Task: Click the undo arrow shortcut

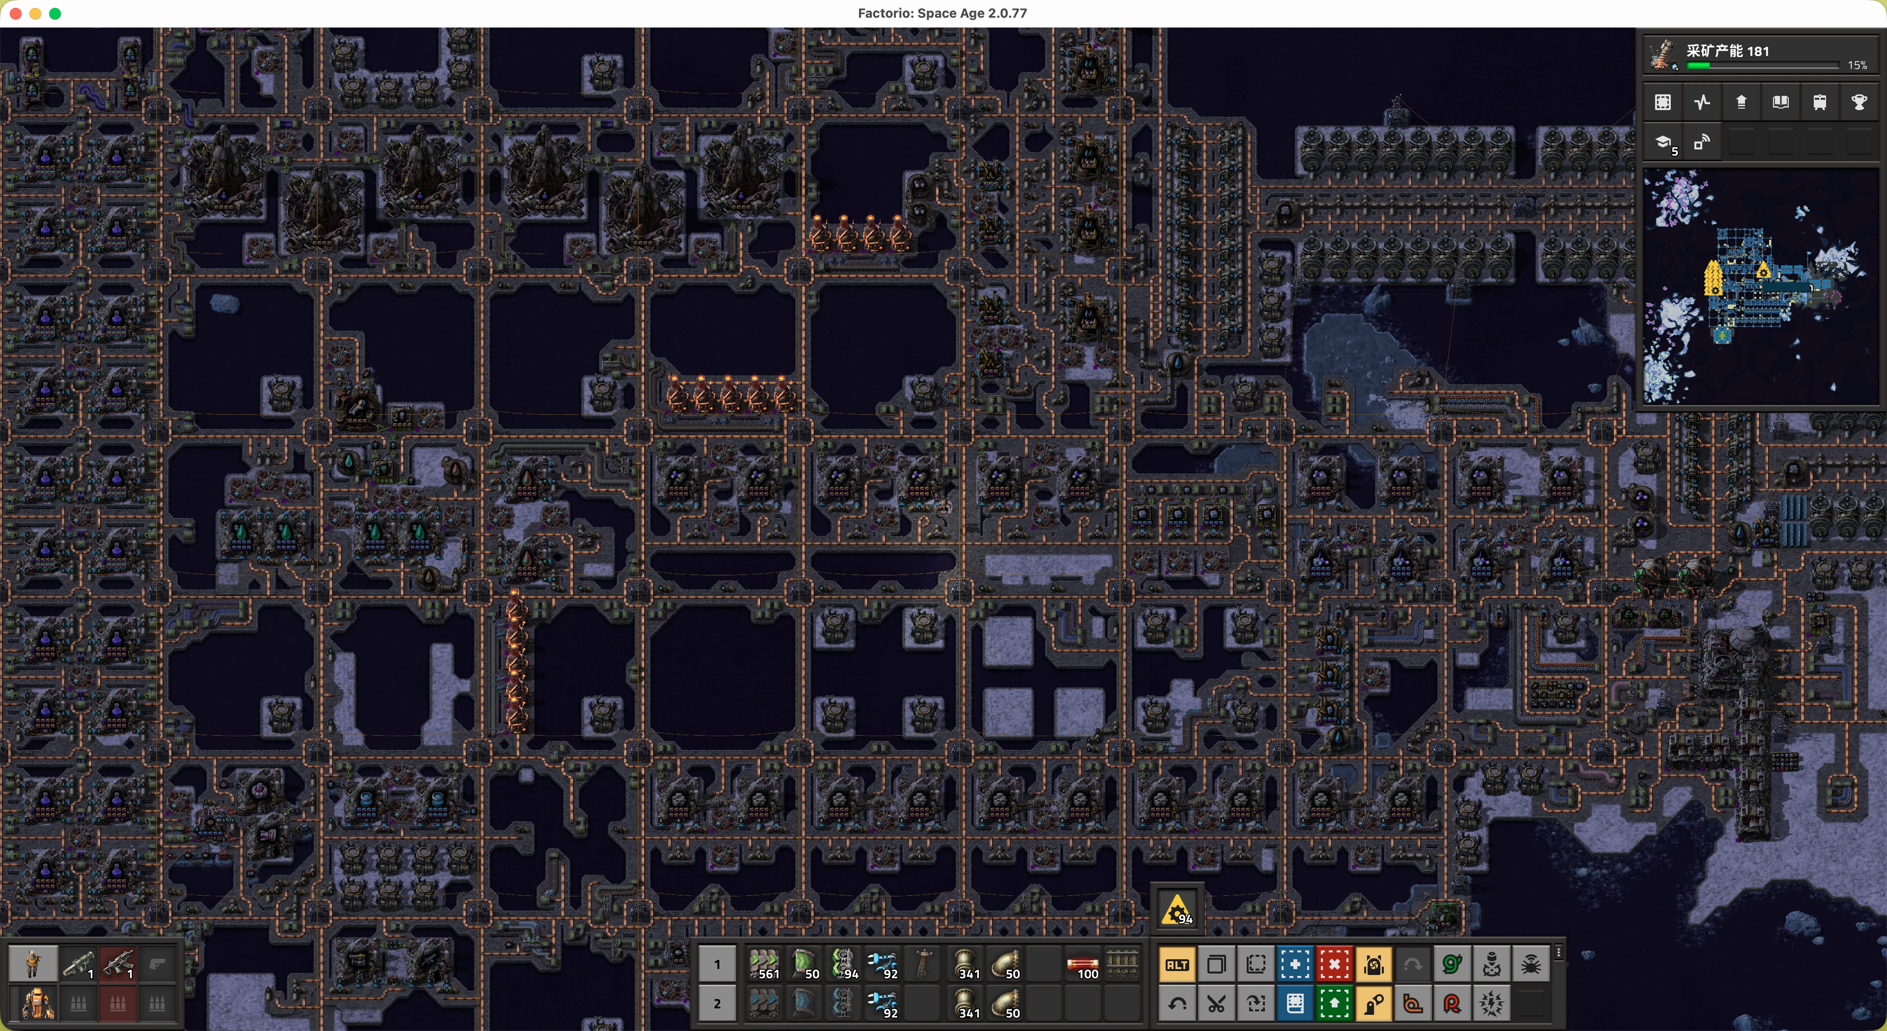Action: pyautogui.click(x=1177, y=1004)
